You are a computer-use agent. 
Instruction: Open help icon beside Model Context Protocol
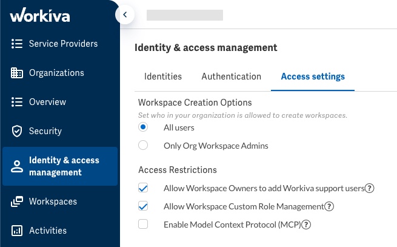306,225
